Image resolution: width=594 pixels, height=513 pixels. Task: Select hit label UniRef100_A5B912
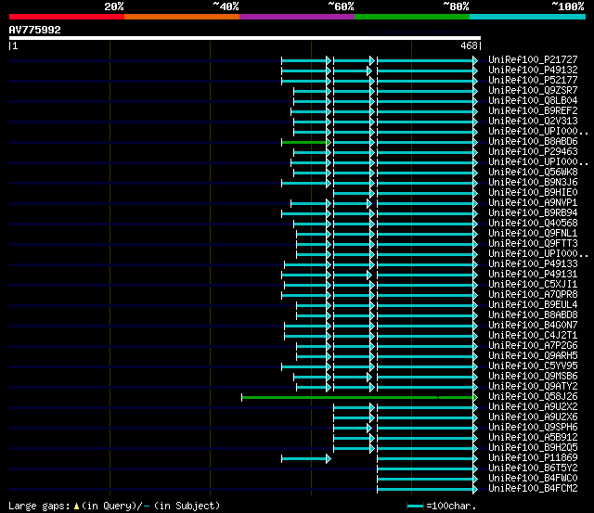(x=533, y=438)
